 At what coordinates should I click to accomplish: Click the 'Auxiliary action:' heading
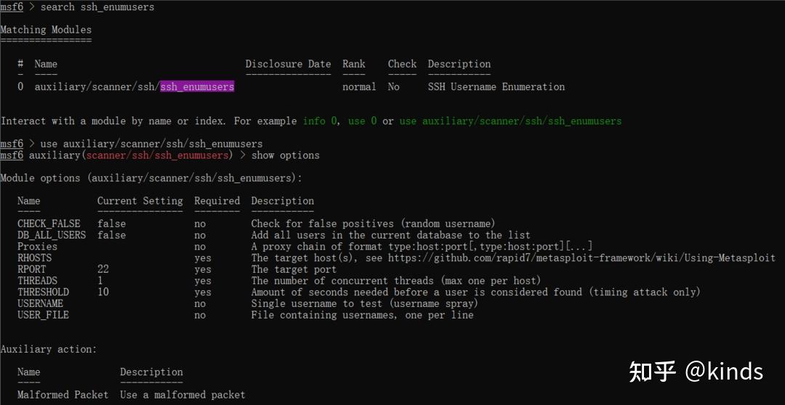coord(49,350)
